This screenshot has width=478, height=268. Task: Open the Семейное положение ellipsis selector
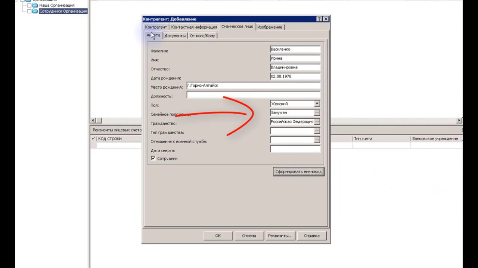(x=317, y=112)
